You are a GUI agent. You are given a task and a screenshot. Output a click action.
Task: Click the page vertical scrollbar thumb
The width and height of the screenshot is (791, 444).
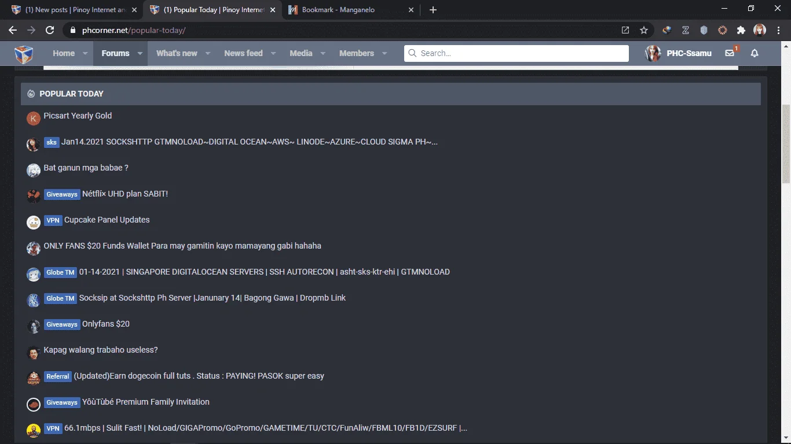(786, 145)
